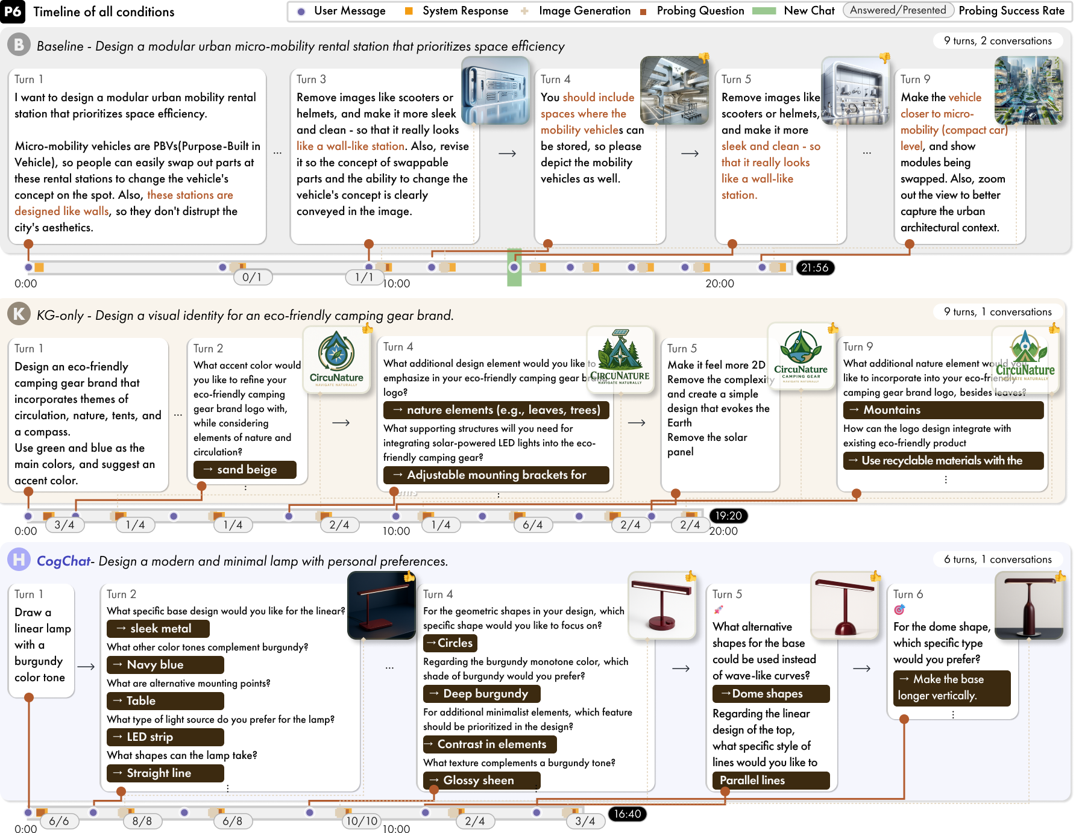Click the rocket emoji in CogChat Turn 5

coord(718,610)
